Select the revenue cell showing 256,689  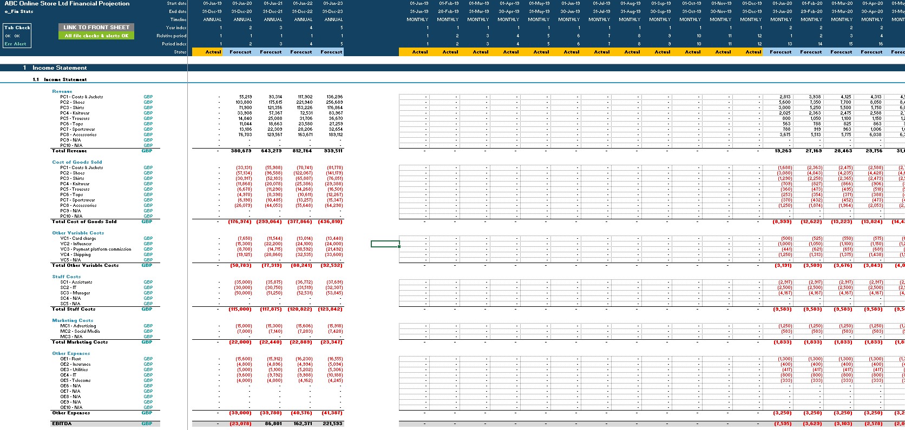tap(335, 102)
